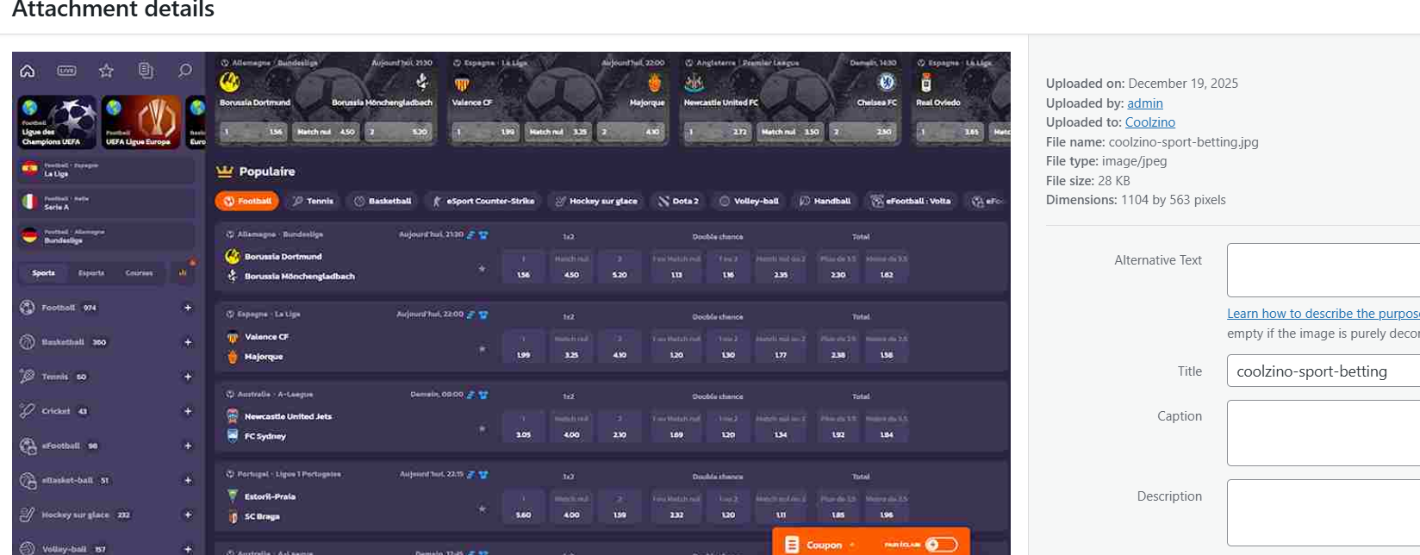Choose the Bundesliga row with Germany flag

click(106, 235)
